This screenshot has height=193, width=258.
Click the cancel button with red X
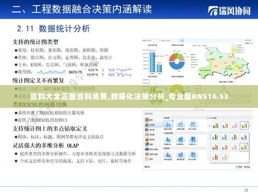click(247, 167)
